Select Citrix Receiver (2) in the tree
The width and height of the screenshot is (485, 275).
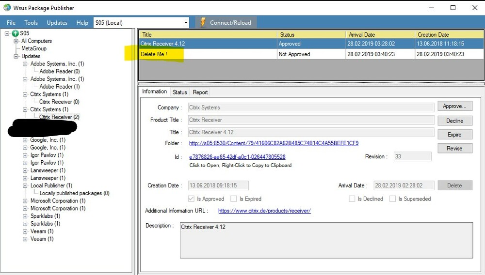pos(59,117)
